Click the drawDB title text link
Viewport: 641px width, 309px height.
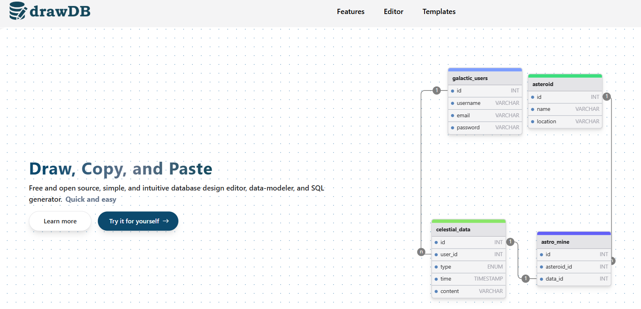[x=60, y=11]
